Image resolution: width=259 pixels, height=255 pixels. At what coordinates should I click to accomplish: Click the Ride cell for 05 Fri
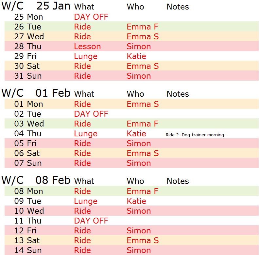point(82,144)
